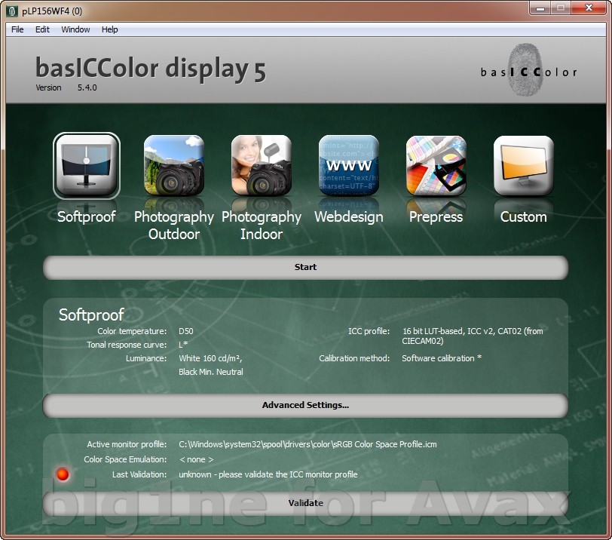
Task: Select the Webdesign www preset icon
Action: pos(349,166)
